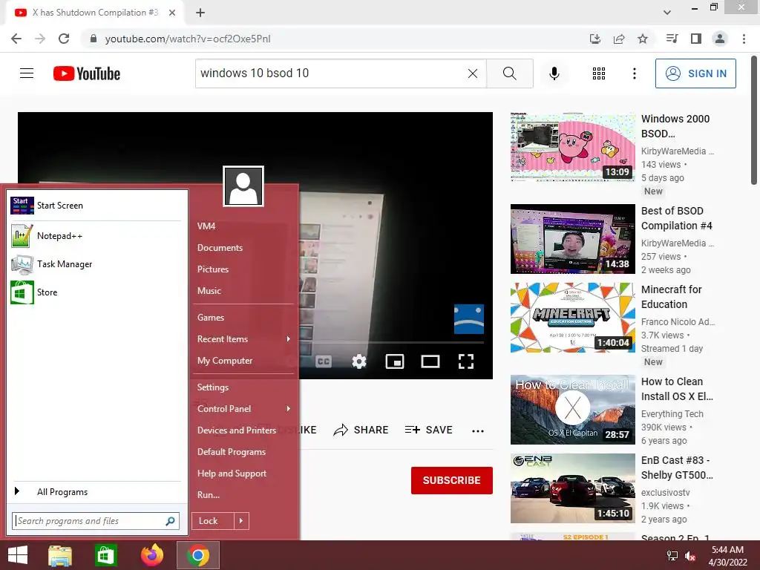
Task: Start voice search with the microphone
Action: (x=554, y=73)
